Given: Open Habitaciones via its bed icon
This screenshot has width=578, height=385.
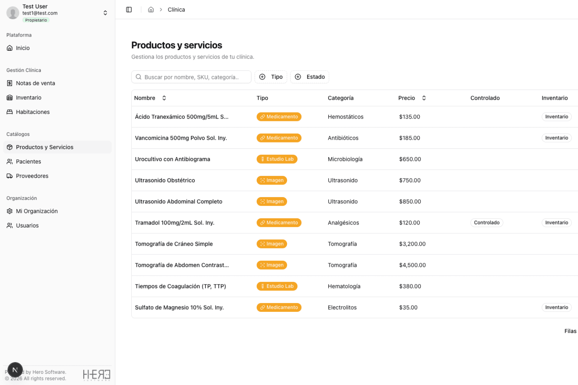Looking at the screenshot, I should click(x=9, y=112).
